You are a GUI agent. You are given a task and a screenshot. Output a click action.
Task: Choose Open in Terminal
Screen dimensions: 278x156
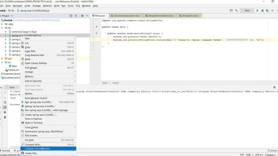click(x=48, y=123)
